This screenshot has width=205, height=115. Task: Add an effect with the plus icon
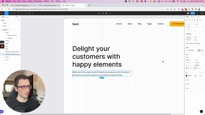point(203,84)
